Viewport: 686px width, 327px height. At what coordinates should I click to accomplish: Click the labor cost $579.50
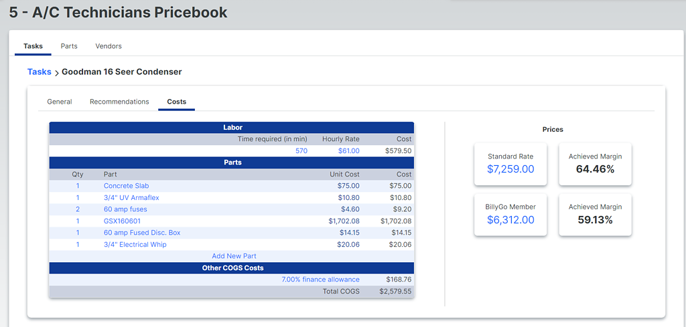(x=398, y=150)
